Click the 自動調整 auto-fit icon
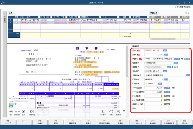193x129 pixels. pos(32,112)
